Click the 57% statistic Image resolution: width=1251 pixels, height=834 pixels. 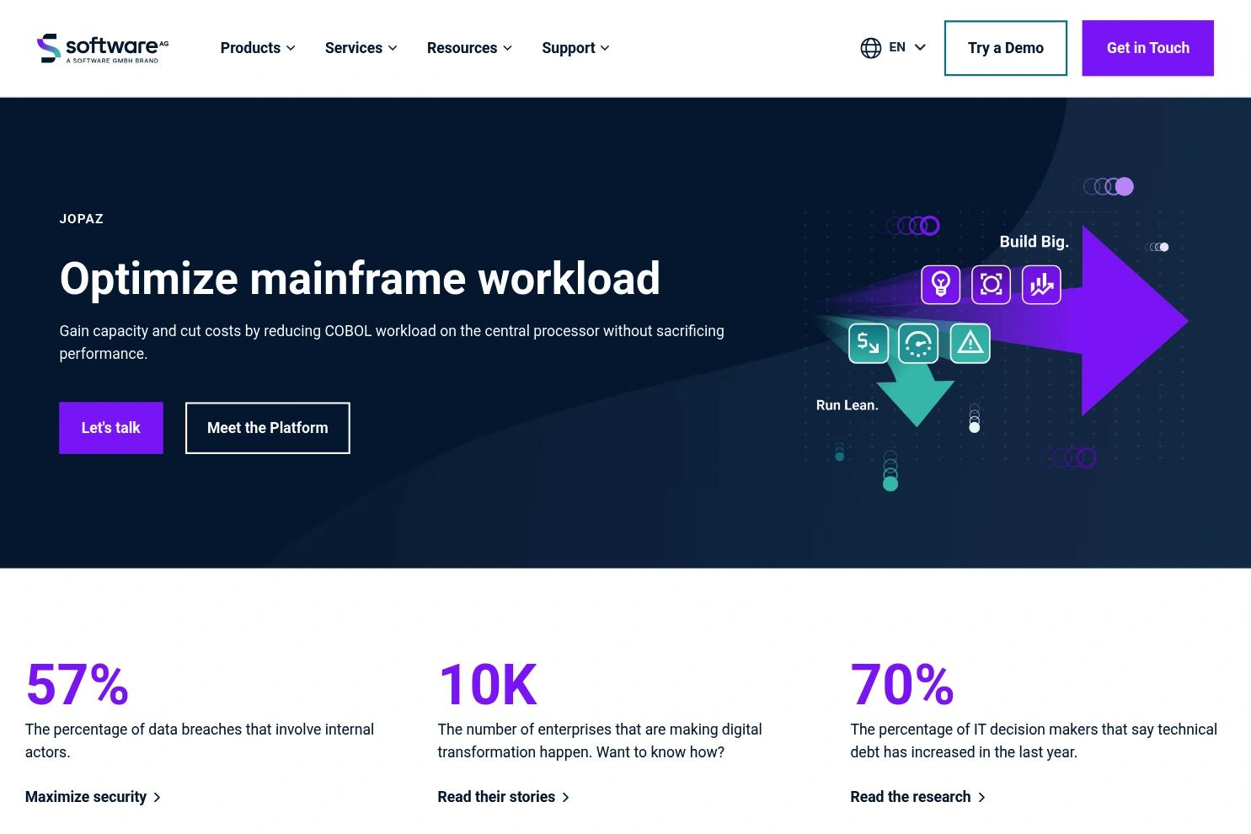[78, 684]
